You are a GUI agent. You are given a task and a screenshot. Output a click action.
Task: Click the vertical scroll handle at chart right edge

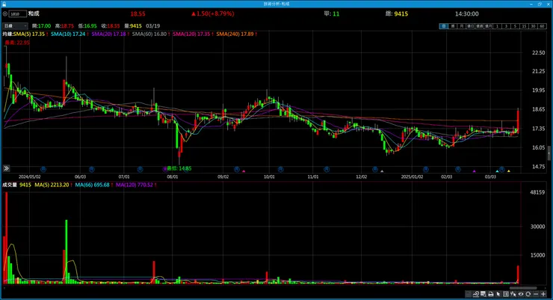(x=549, y=153)
